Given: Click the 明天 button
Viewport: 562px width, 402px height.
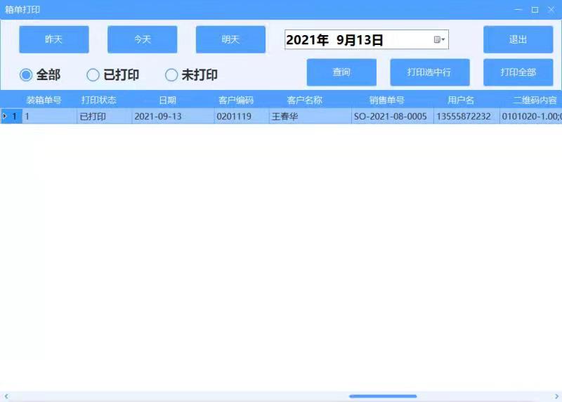Looking at the screenshot, I should [x=230, y=39].
